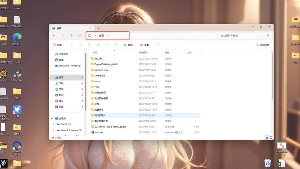The height and width of the screenshot is (169, 300).
Task: Go back with the Back arrow
Action: pyautogui.click(x=54, y=35)
